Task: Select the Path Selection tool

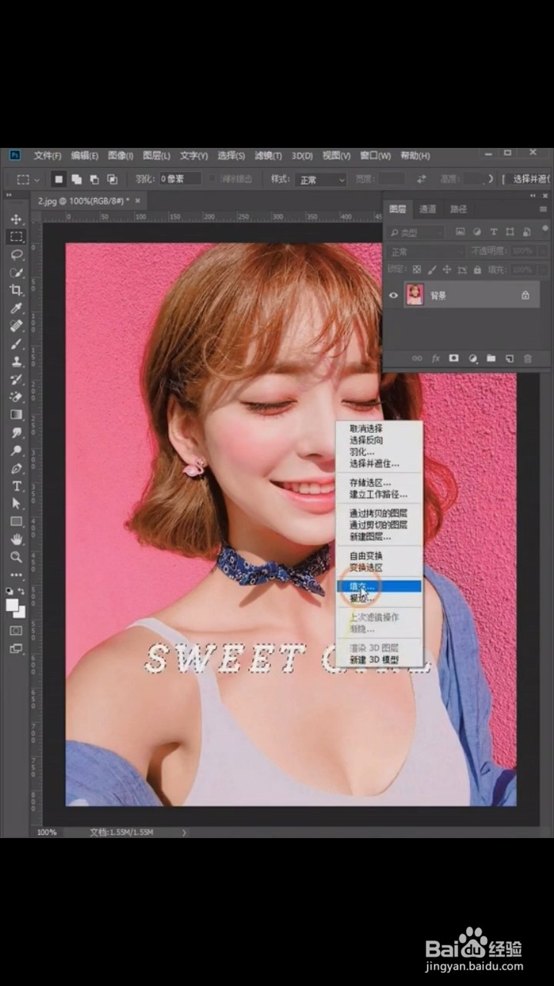Action: point(16,504)
